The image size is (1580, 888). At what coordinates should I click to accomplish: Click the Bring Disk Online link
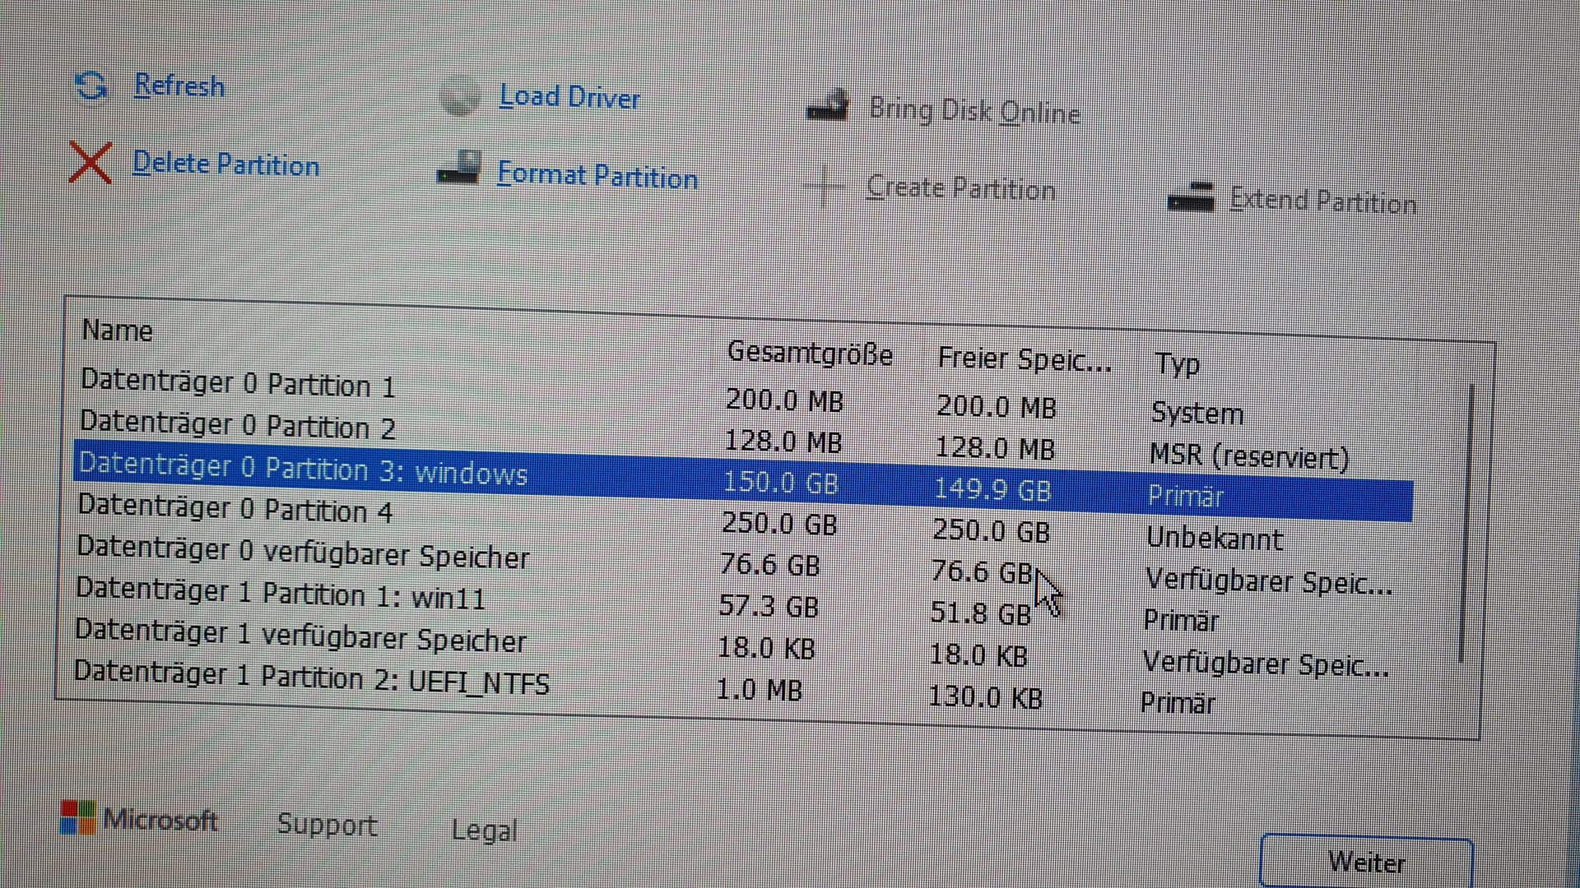974,110
